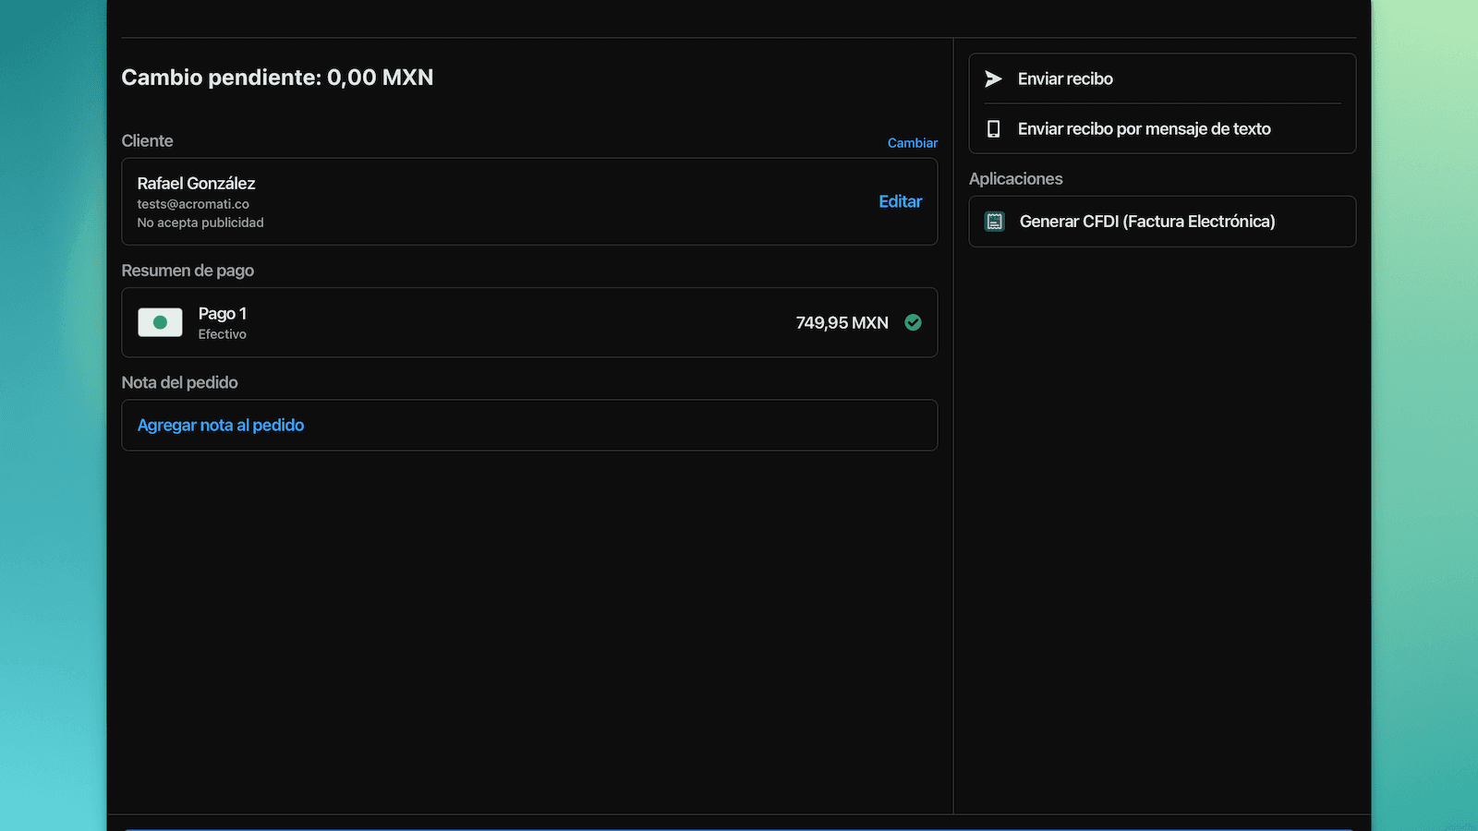Open Generar CFDI (Factura Electrónica)
Image resolution: width=1478 pixels, height=831 pixels.
tap(1146, 222)
